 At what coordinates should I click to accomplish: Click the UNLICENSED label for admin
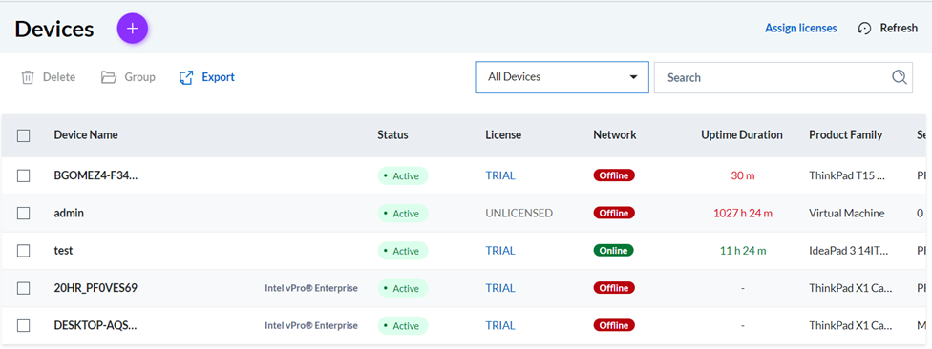click(519, 213)
